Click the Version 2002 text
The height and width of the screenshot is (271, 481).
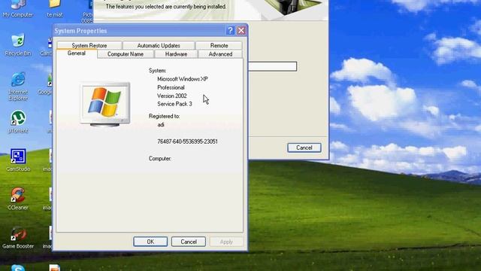(x=172, y=96)
